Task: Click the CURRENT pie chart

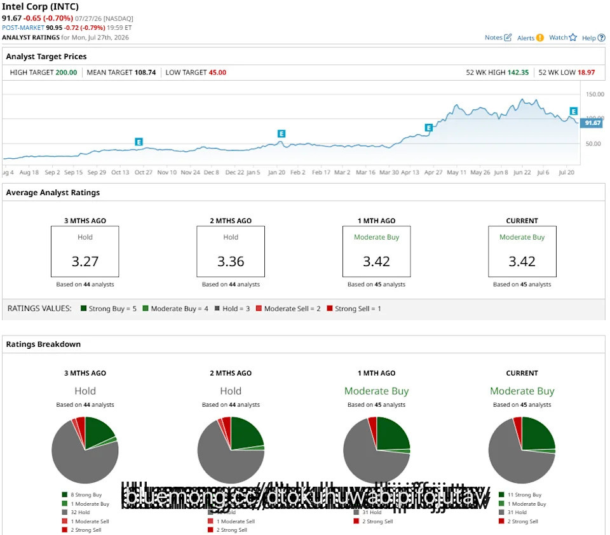Action: [522, 450]
